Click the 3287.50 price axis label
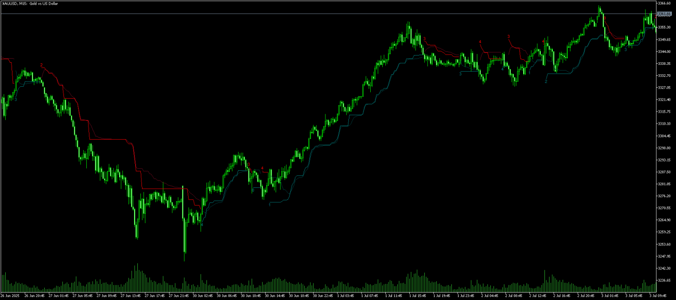 coord(665,172)
